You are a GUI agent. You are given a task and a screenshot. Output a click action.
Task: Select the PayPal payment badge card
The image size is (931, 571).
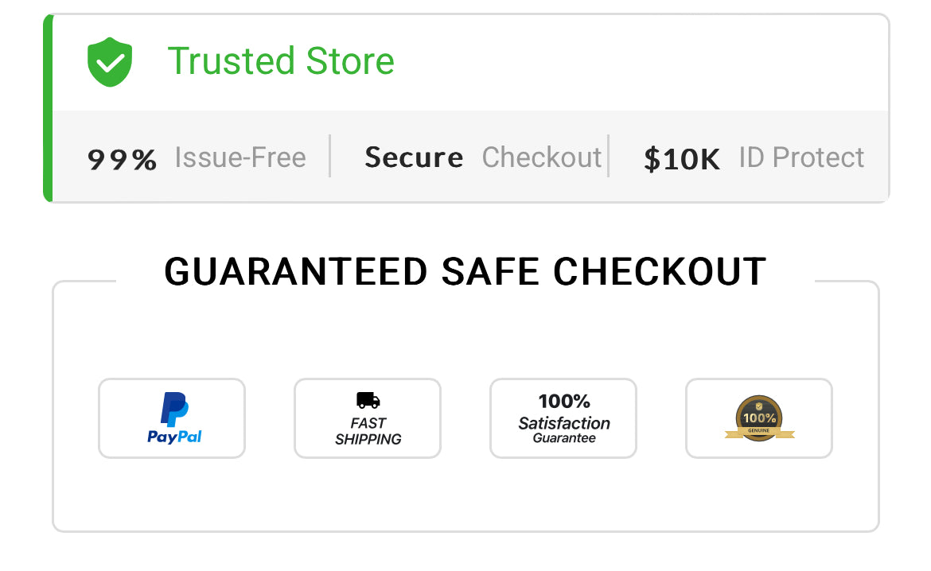click(172, 418)
